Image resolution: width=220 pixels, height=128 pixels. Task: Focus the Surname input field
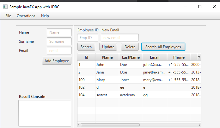pos(59,42)
